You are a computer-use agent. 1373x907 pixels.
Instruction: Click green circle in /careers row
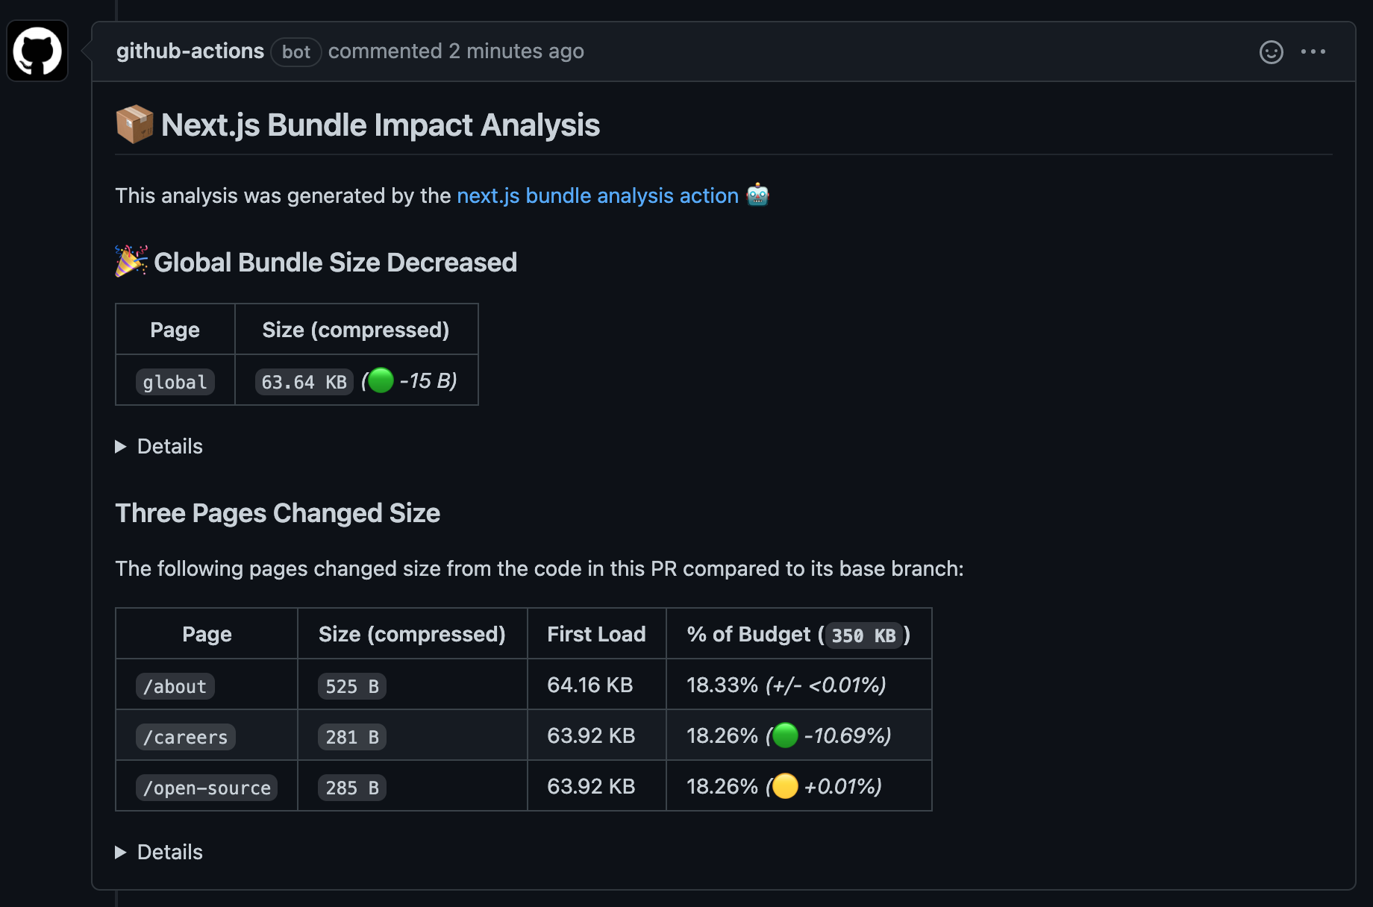(x=785, y=735)
